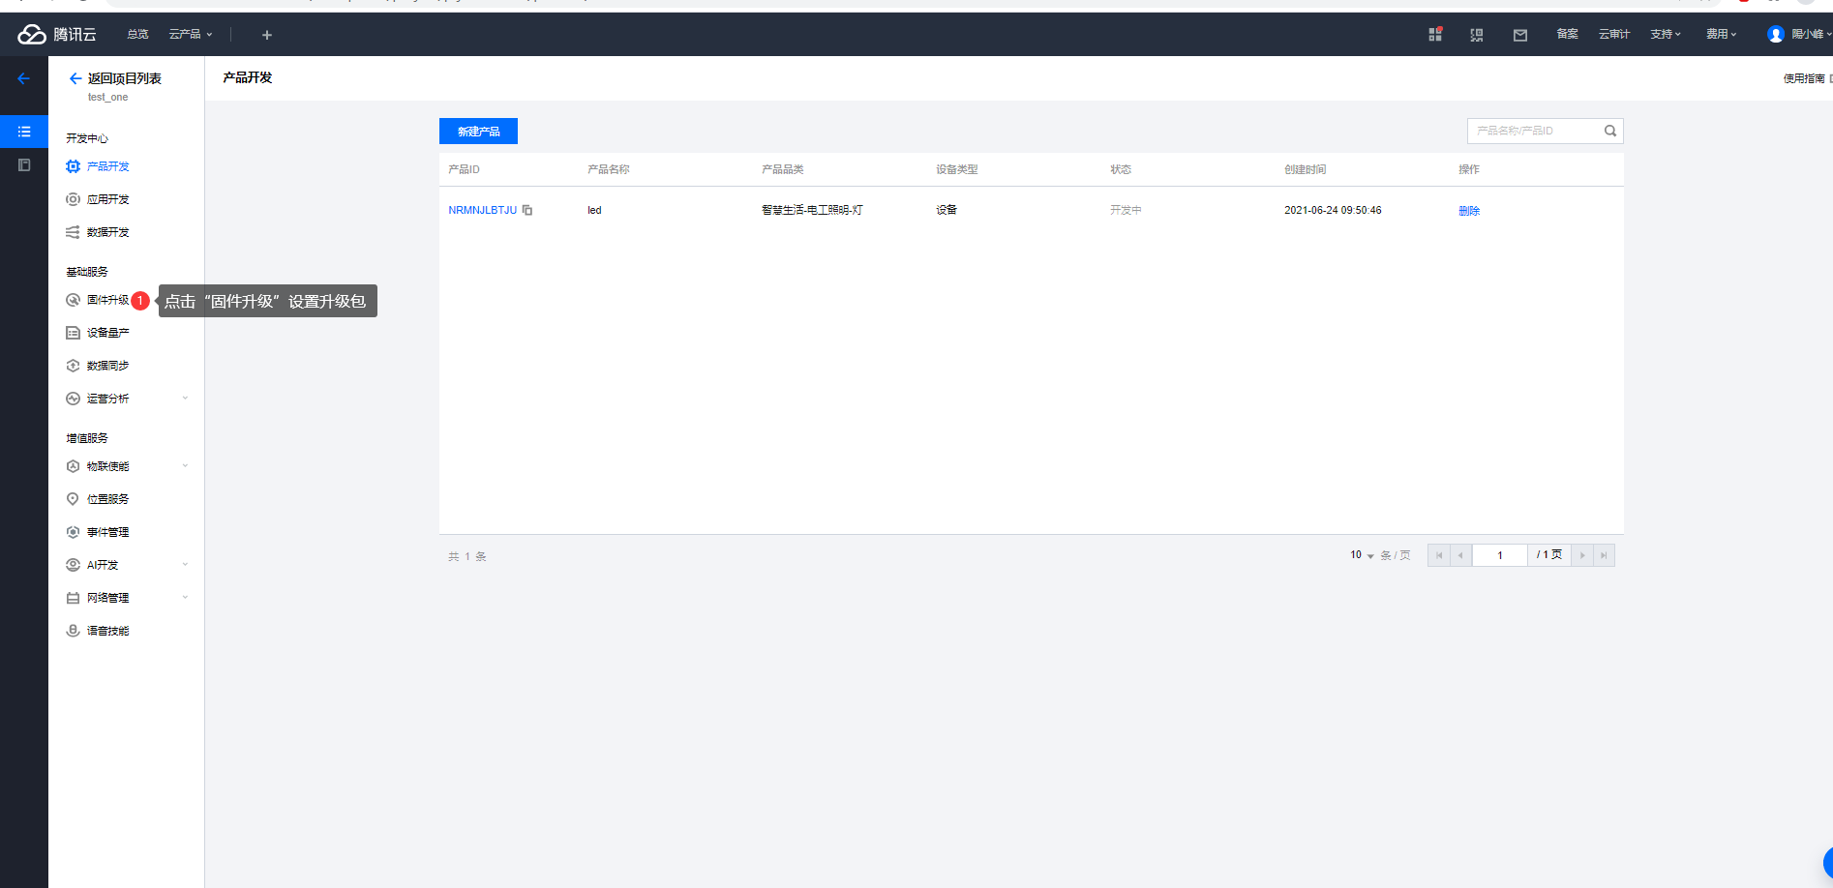Image resolution: width=1833 pixels, height=888 pixels.
Task: Expand the 物联使能 chevron
Action: (x=185, y=466)
